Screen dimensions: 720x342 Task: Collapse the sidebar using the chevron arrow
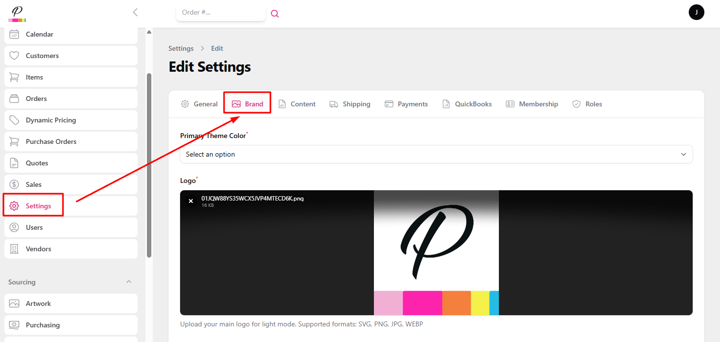pyautogui.click(x=135, y=13)
